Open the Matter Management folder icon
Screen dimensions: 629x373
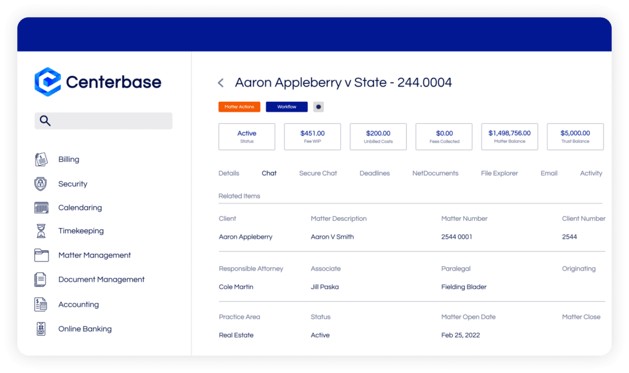(x=41, y=255)
